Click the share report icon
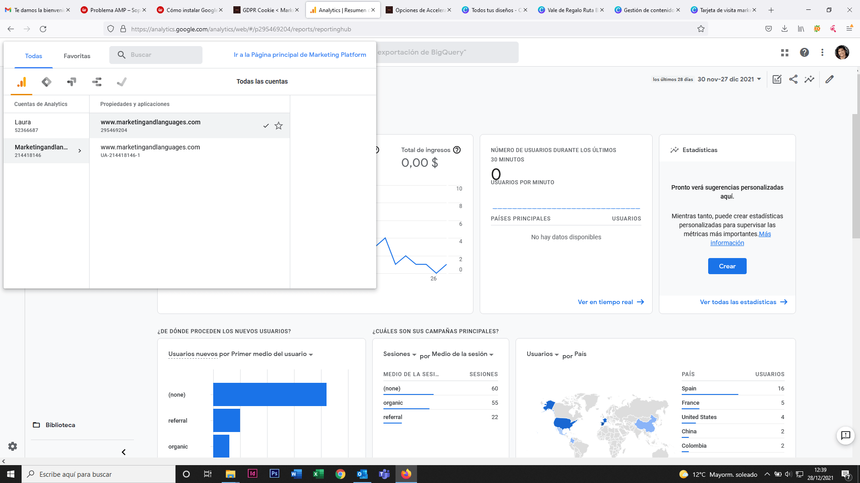This screenshot has height=483, width=860. 793,79
